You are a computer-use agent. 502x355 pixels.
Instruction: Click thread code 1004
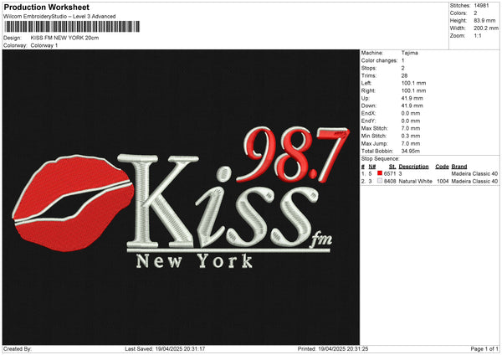[443, 182]
